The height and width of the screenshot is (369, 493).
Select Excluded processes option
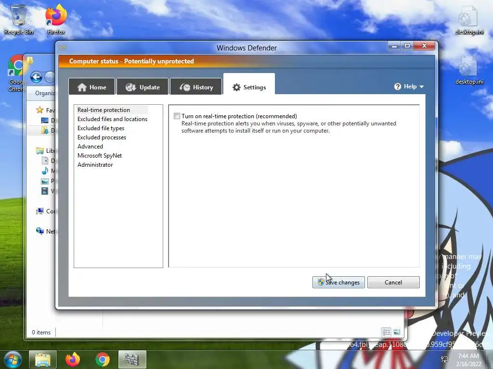[x=102, y=137]
